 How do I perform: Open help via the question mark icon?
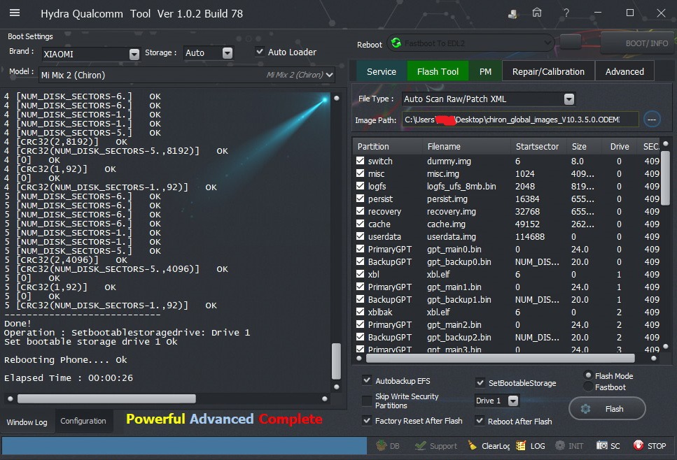566,13
